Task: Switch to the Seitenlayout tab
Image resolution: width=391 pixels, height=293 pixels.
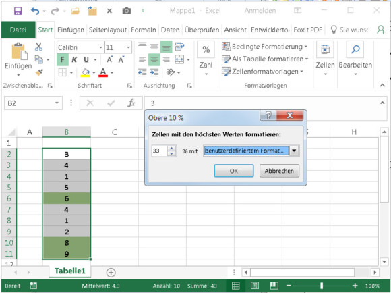Action: click(x=107, y=30)
